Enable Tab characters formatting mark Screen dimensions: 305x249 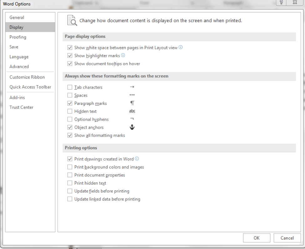point(69,87)
